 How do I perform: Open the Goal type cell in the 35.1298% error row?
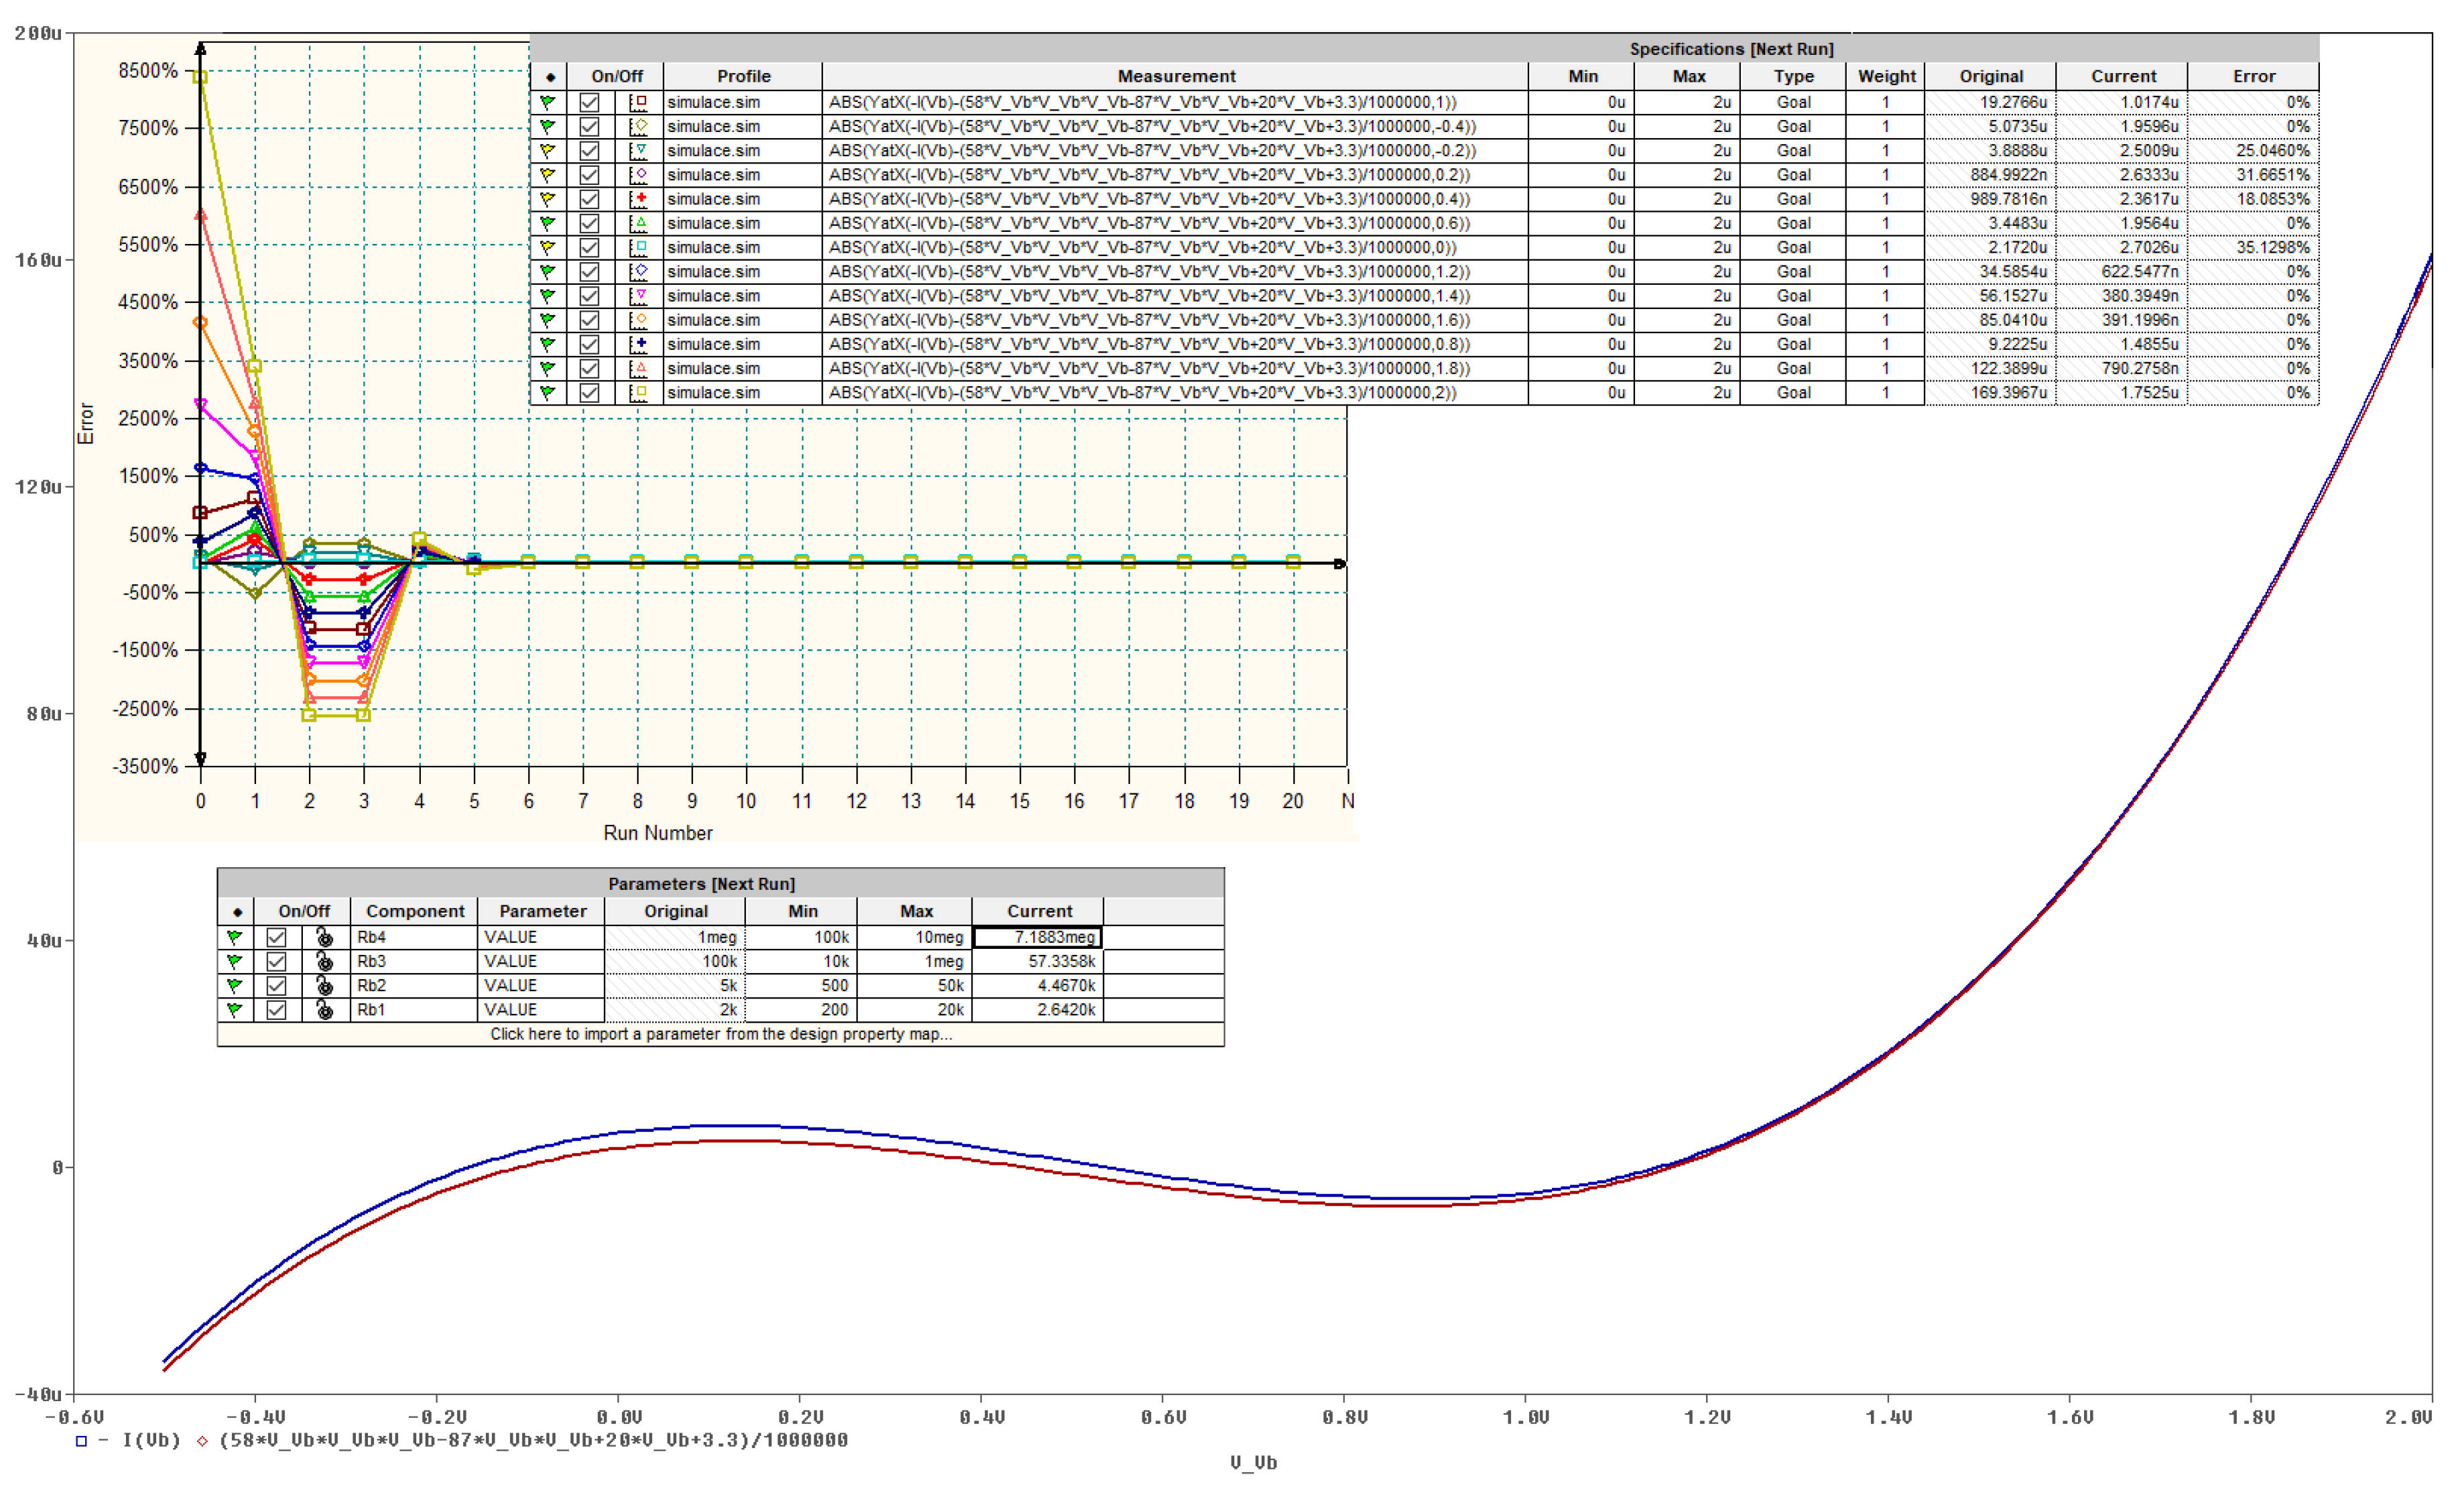(x=1793, y=247)
